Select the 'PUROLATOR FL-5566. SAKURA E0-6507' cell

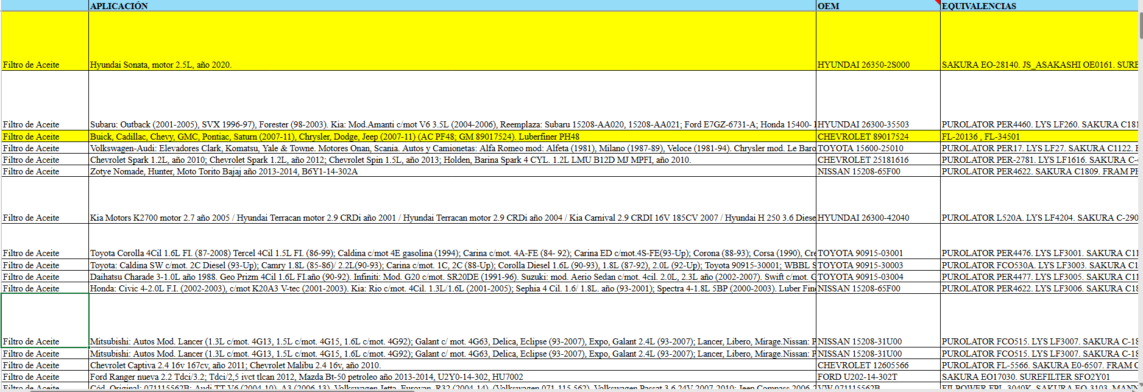(x=1038, y=365)
